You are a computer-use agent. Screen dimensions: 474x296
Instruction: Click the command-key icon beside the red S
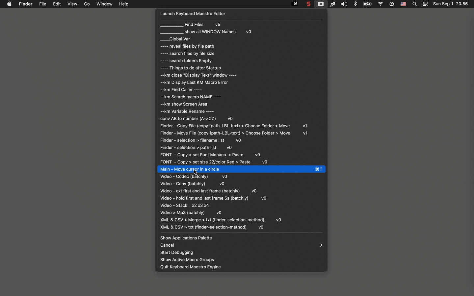point(296,4)
